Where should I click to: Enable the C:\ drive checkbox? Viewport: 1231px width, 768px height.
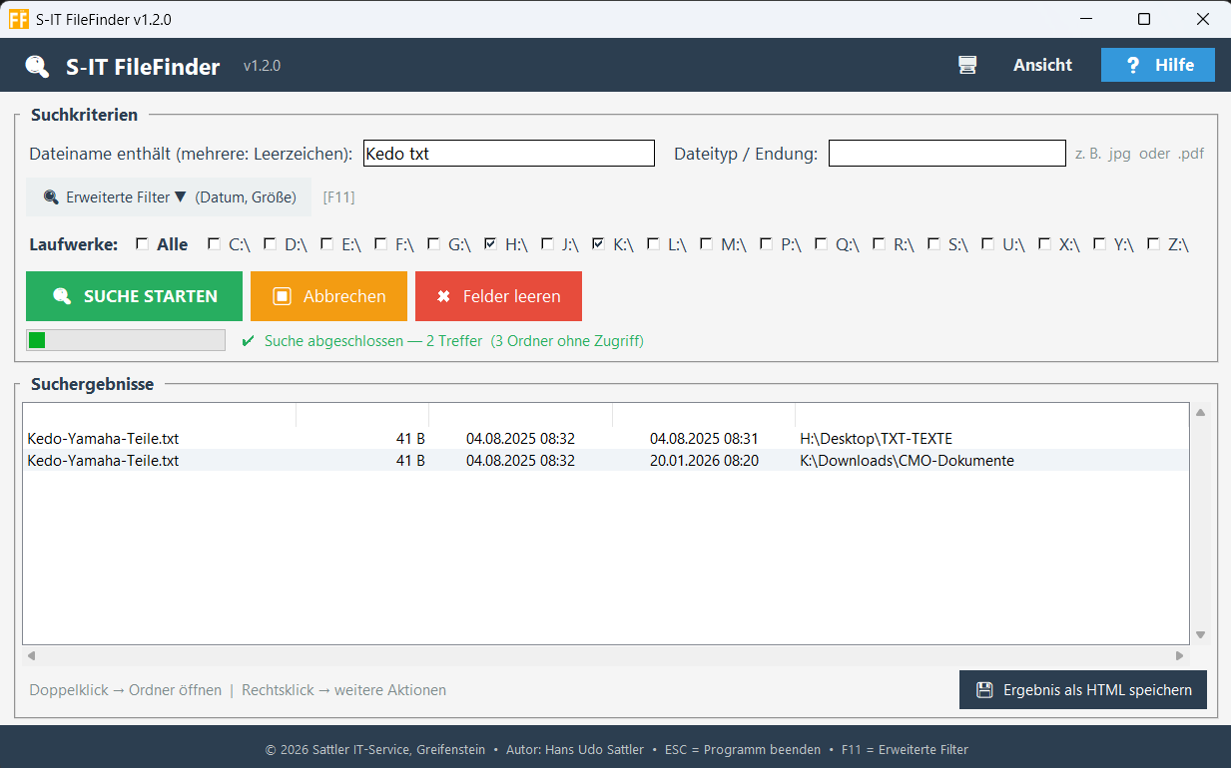pyautogui.click(x=212, y=242)
